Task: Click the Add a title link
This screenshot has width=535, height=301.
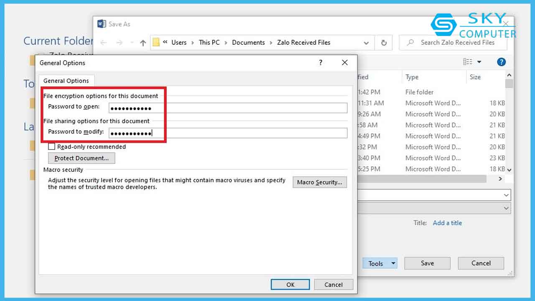Action: pyautogui.click(x=447, y=223)
